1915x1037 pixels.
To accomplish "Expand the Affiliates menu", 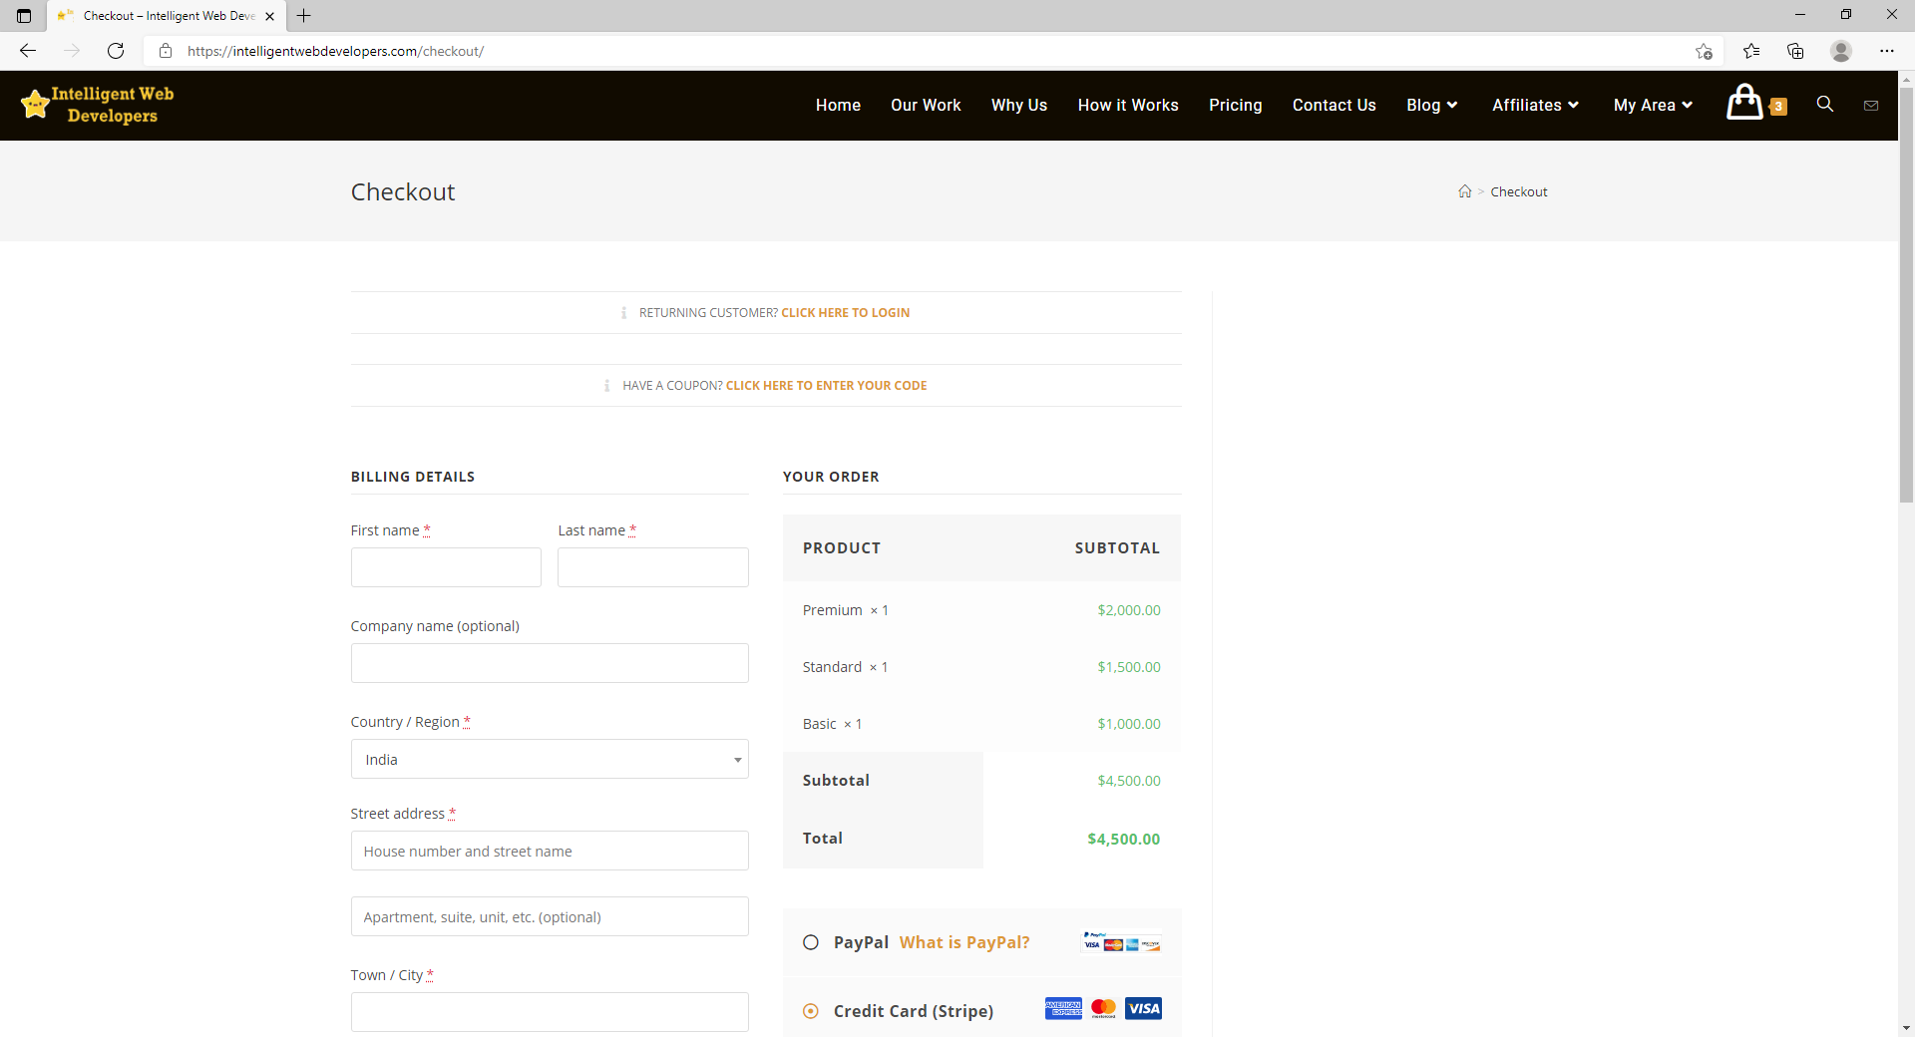I will [1534, 105].
